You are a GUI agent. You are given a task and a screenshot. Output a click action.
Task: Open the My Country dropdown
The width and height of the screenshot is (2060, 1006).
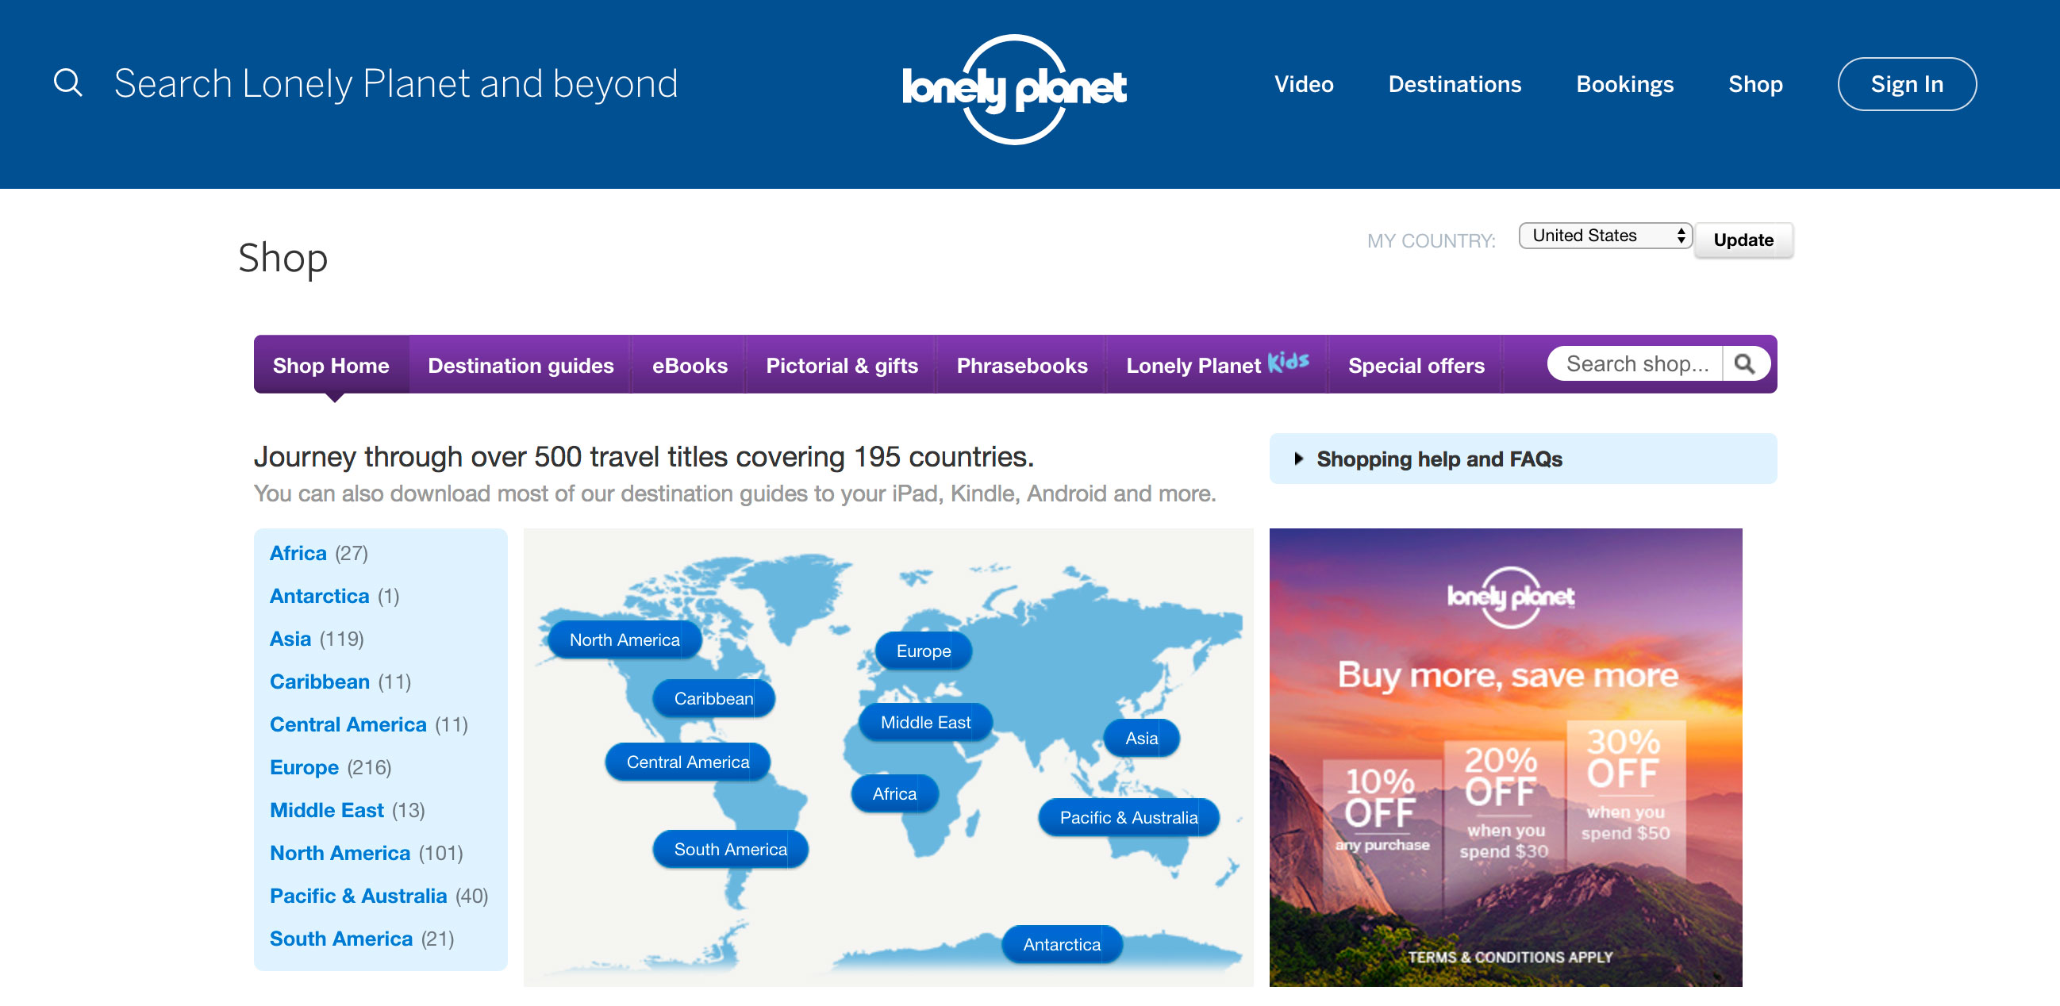coord(1605,236)
